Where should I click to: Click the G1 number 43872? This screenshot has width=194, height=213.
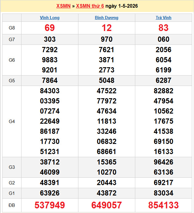(x=106, y=193)
